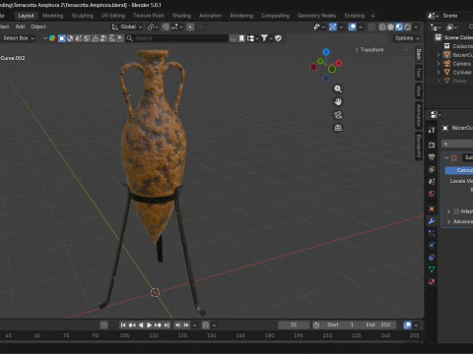The width and height of the screenshot is (473, 354).
Task: Click the Add Modifier plus button
Action: tap(445, 144)
